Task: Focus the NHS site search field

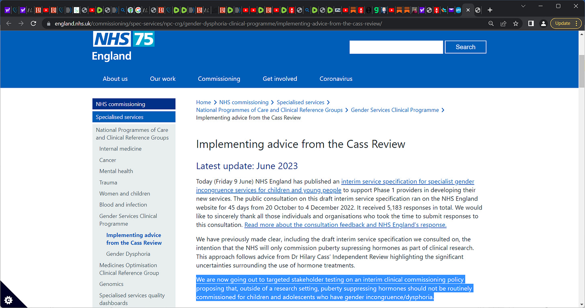Action: pyautogui.click(x=396, y=47)
